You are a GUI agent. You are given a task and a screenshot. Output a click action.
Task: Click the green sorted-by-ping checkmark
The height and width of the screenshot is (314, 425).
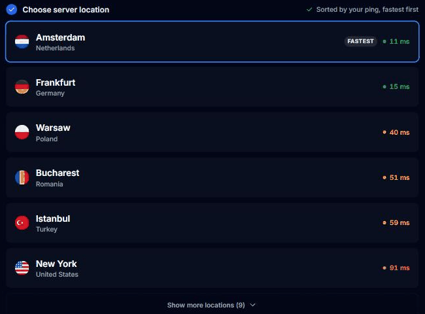[x=309, y=10]
